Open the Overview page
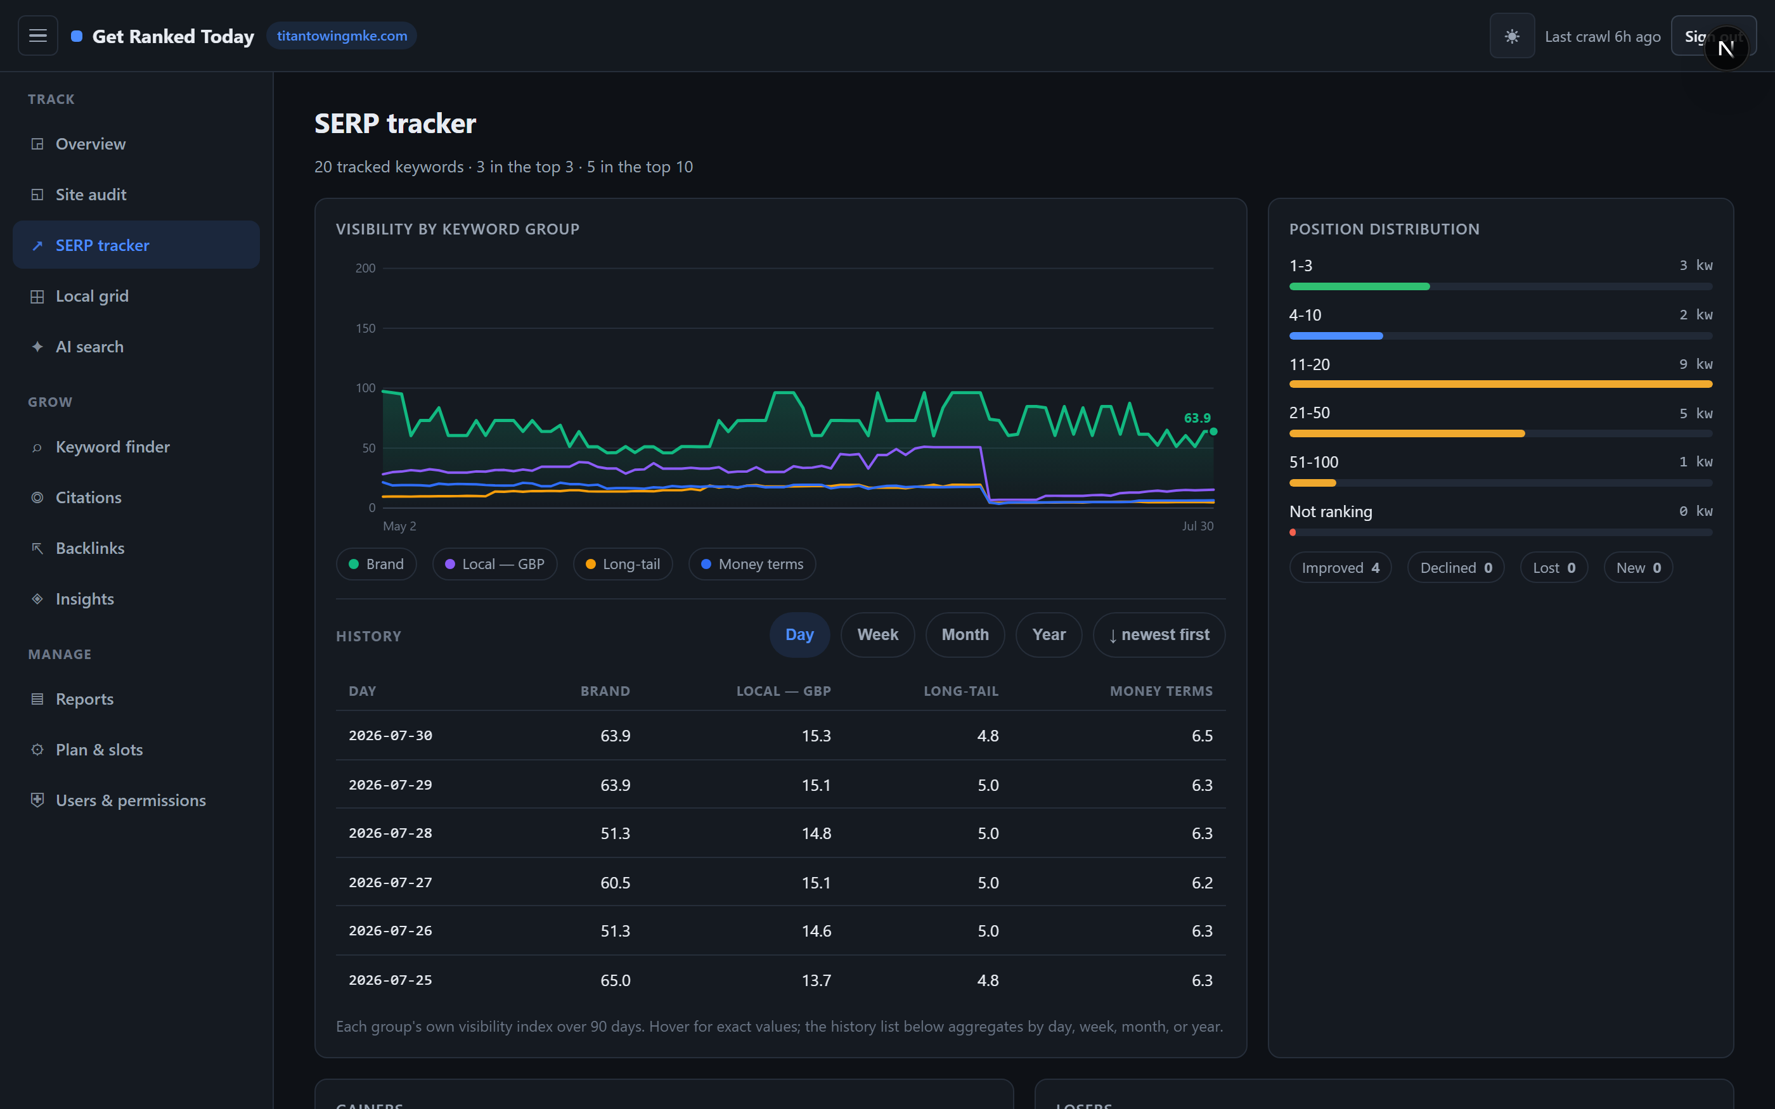The height and width of the screenshot is (1109, 1775). [136, 144]
